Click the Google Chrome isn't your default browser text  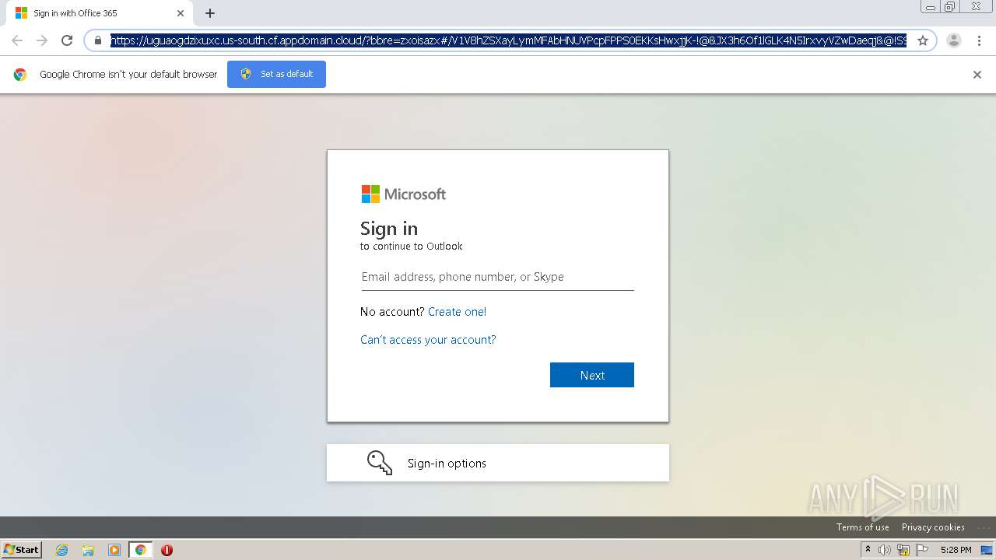[128, 75]
